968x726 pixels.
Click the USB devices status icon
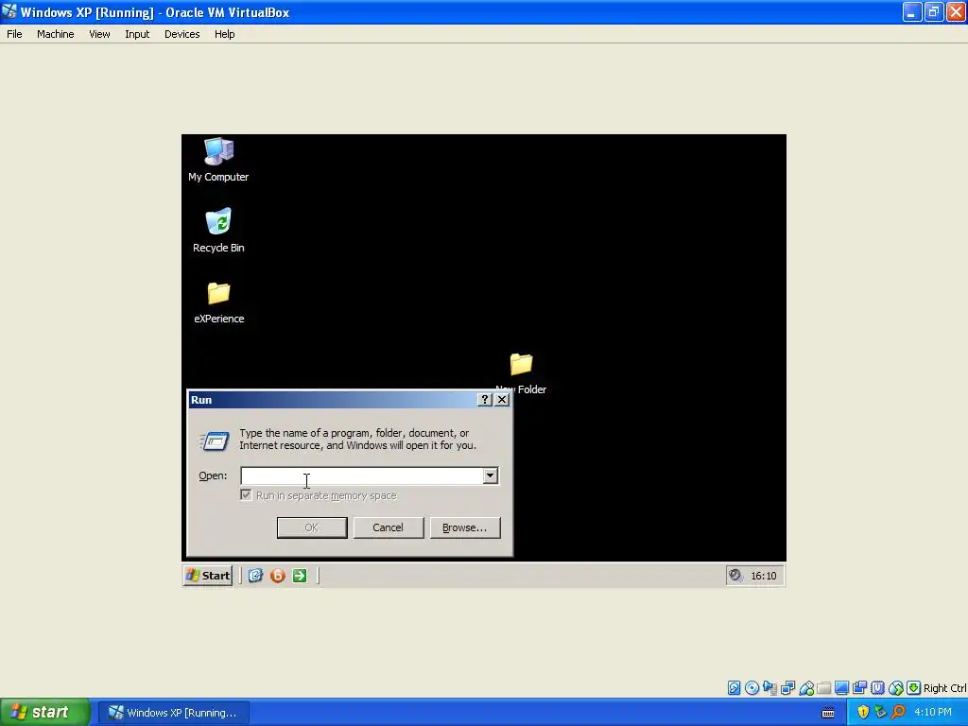point(806,688)
